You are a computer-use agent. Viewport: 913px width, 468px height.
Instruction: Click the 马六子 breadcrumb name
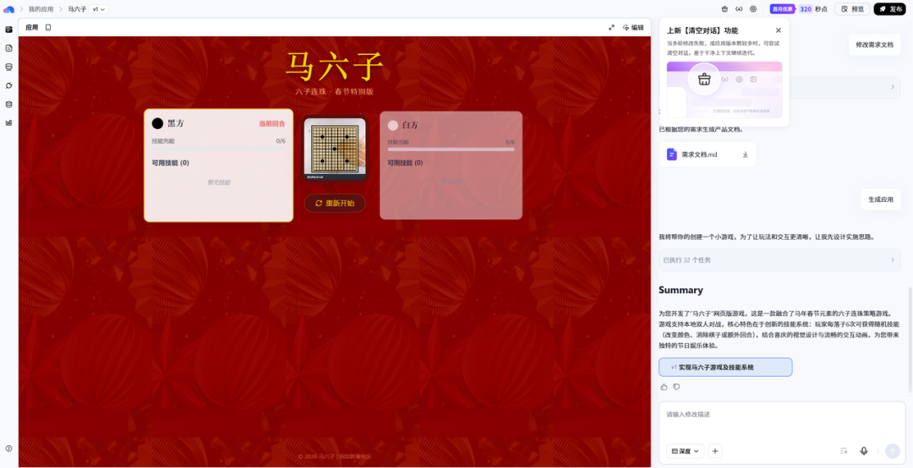click(x=77, y=9)
